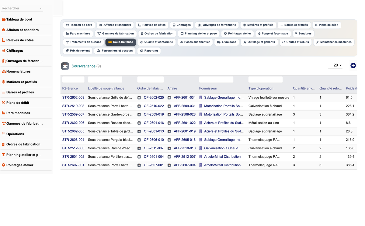Click the Libellé de sous-traitance filter input

[x=105, y=80]
